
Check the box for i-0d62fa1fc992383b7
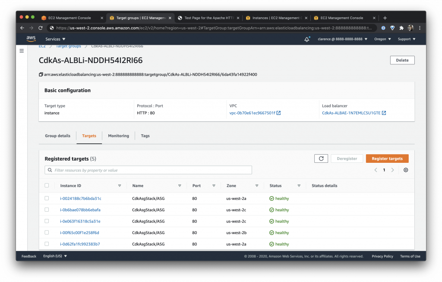(47, 244)
